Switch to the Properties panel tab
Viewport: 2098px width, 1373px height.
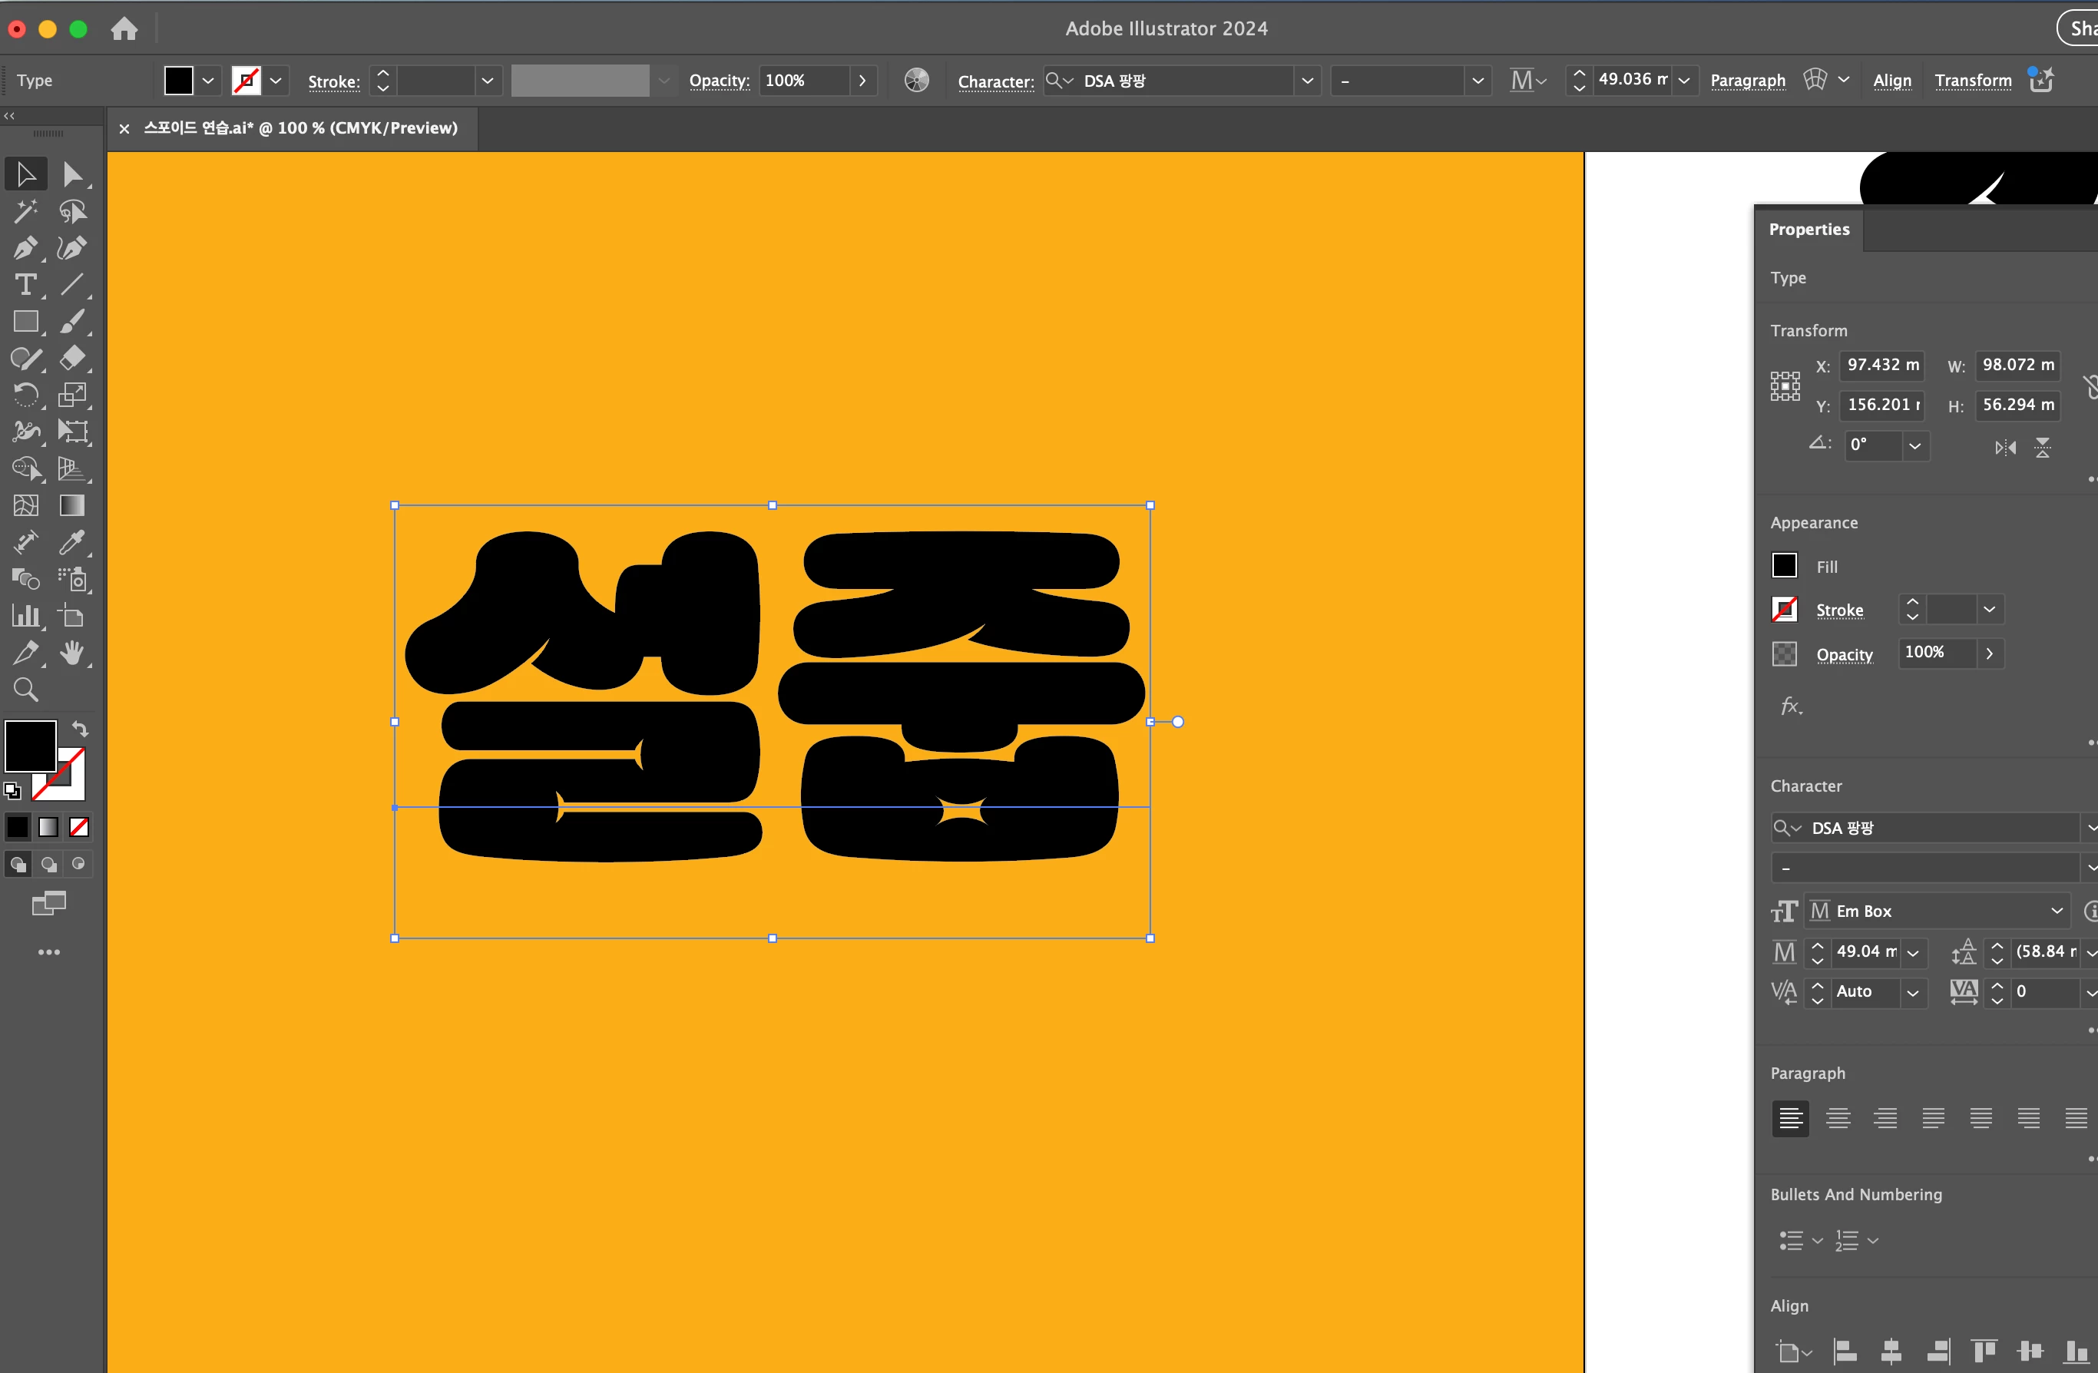pos(1808,229)
